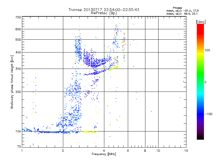Click the 'RwPretec (8p)' subtitle

(x=104, y=13)
